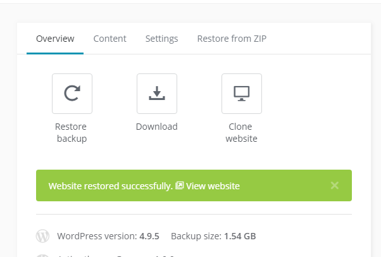Click the Restore backup circular arrow icon
Screen dimensions: 381x257
(x=72, y=94)
